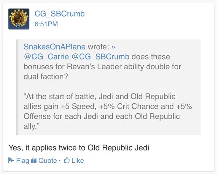217x174 pixels.
Task: Open the CG_SBCrumb author profile link
Action: (x=59, y=14)
